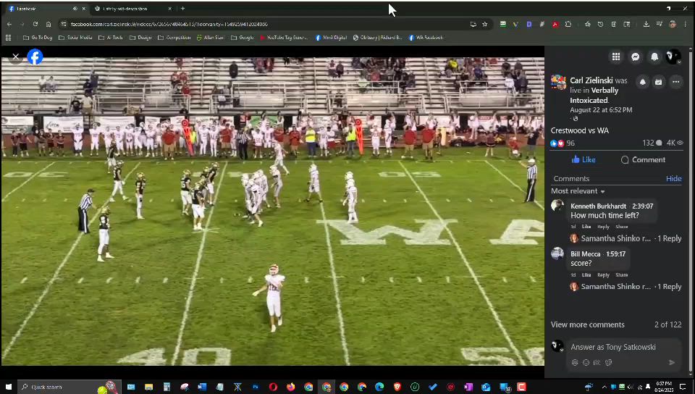
Task: Mute the Facebook tab audio icon
Action: pyautogui.click(x=75, y=9)
